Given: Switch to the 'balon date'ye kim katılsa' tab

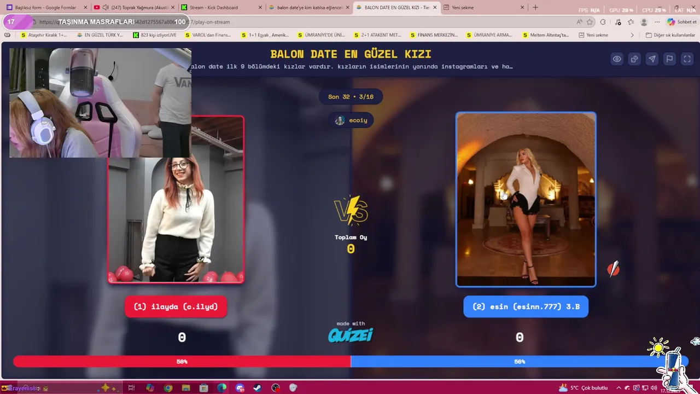Looking at the screenshot, I should [310, 8].
